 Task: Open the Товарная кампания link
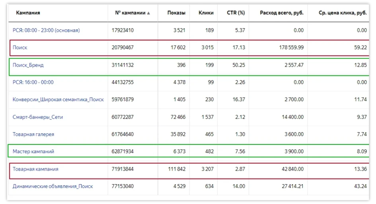tap(35, 169)
